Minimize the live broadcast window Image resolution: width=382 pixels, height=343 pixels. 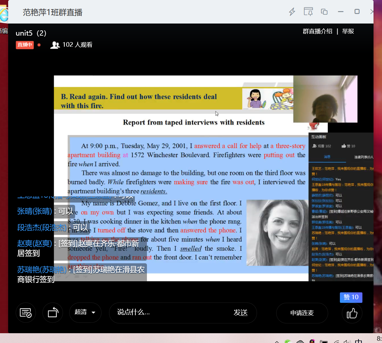(x=341, y=12)
